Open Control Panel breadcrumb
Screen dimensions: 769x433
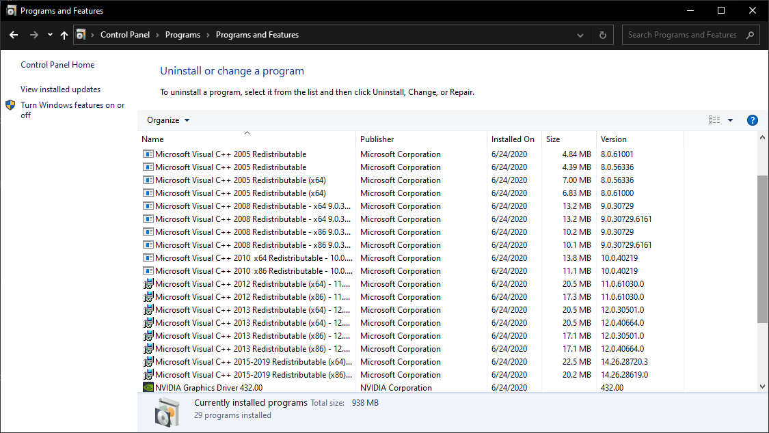click(125, 35)
